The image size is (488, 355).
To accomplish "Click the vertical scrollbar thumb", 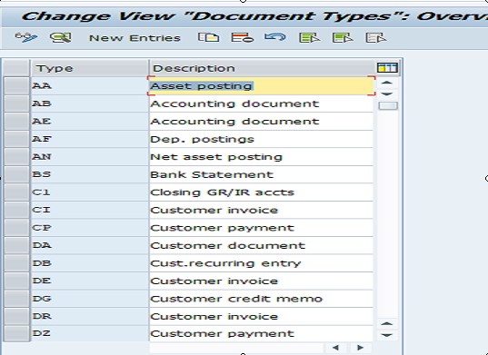I will click(x=388, y=105).
